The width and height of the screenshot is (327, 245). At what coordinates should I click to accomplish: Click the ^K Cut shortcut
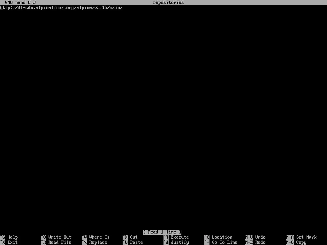(x=130, y=237)
